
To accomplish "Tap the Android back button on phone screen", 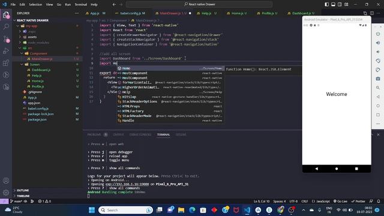I will tap(316, 169).
